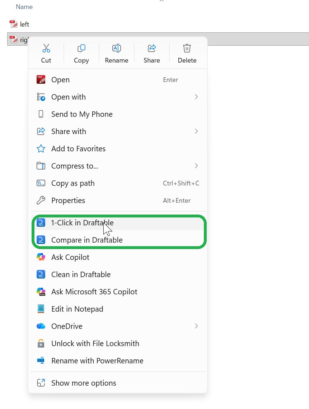
Task: Choose Edit in Notepad
Action: point(118,309)
